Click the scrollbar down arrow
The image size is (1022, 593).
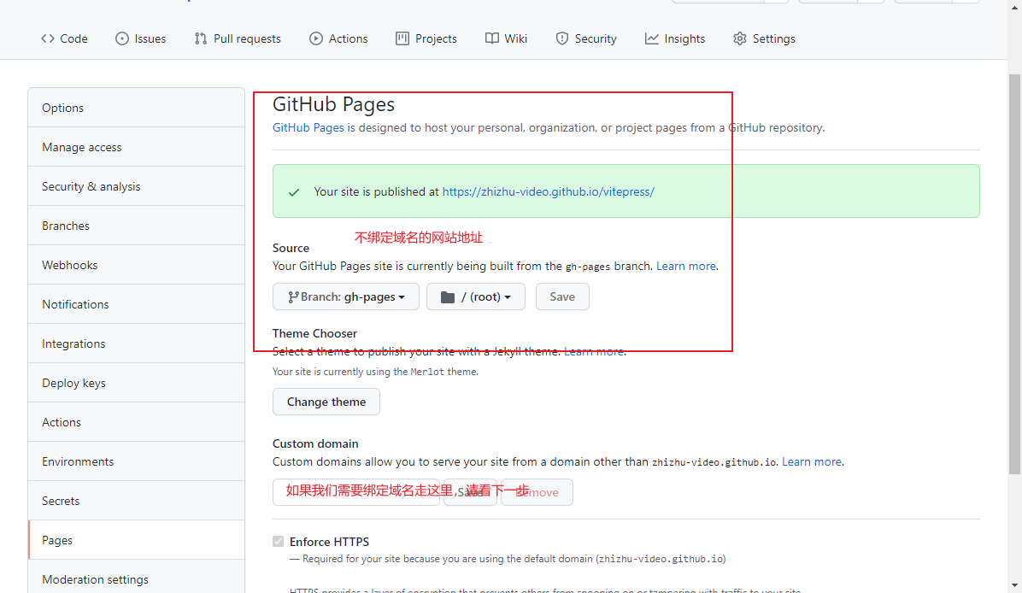(1015, 585)
